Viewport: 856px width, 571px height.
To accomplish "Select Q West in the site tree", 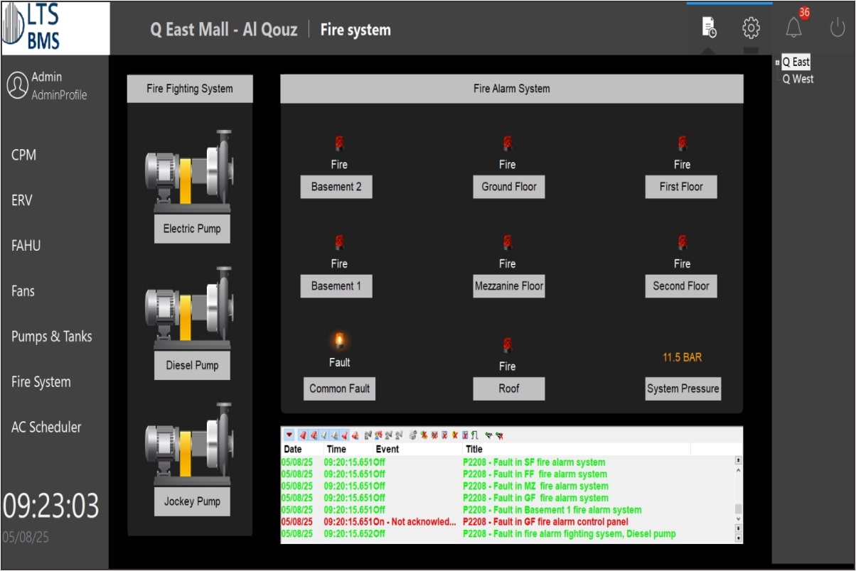I will (798, 79).
